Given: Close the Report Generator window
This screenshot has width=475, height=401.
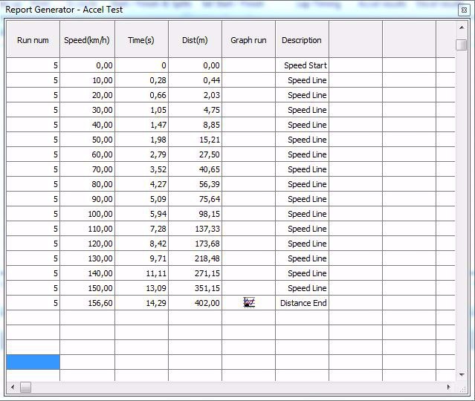Looking at the screenshot, I should [465, 10].
